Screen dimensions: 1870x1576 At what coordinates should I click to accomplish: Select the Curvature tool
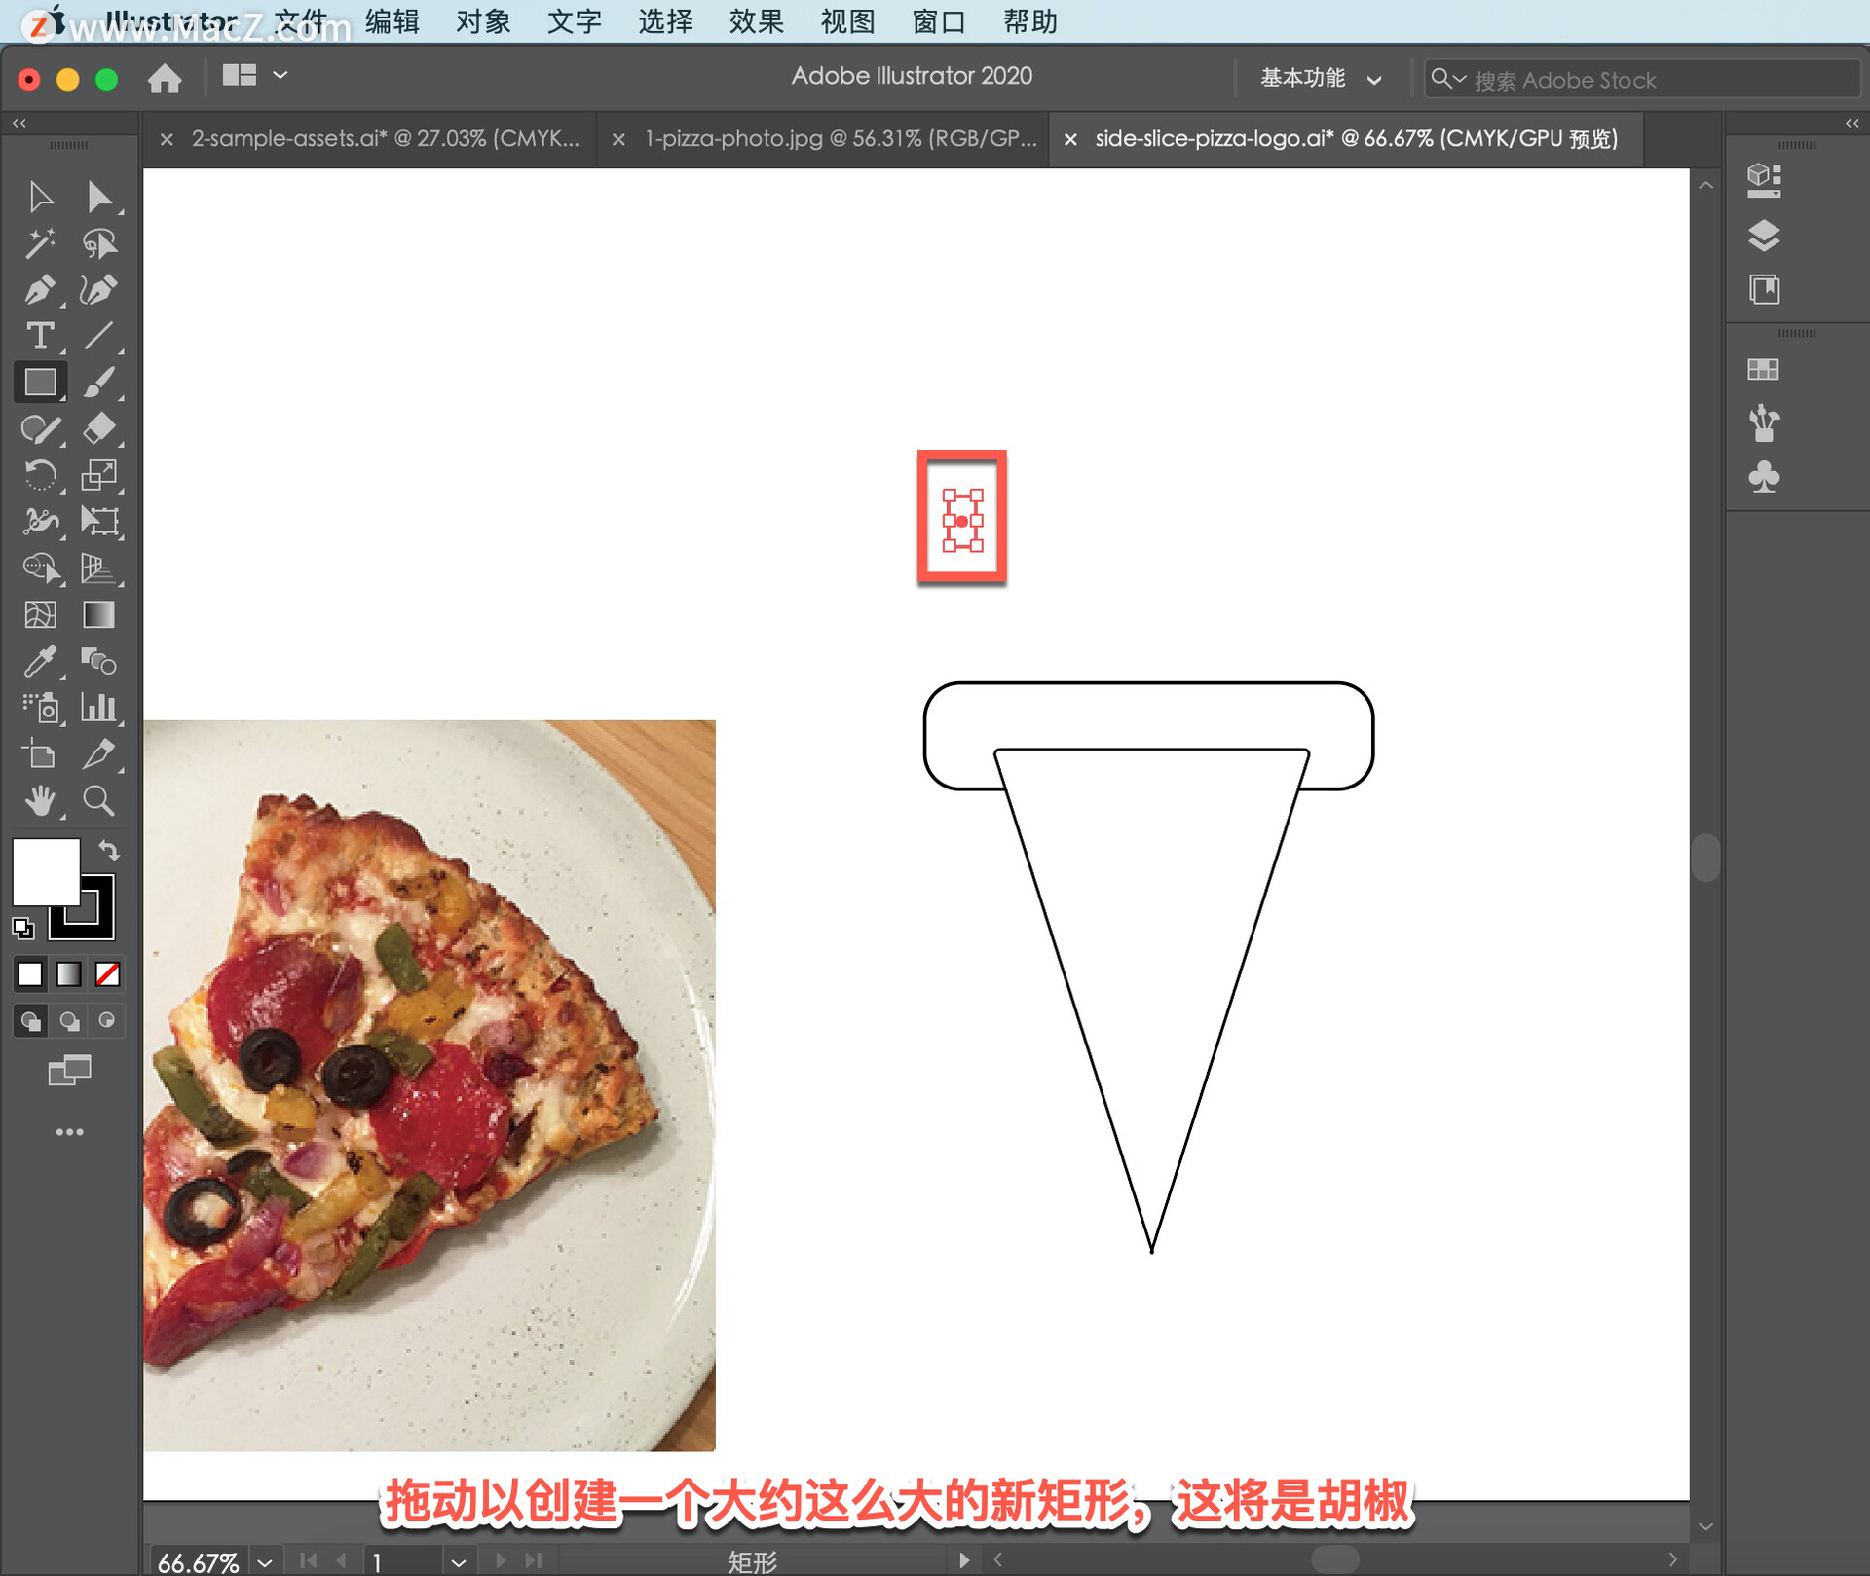pyautogui.click(x=98, y=290)
